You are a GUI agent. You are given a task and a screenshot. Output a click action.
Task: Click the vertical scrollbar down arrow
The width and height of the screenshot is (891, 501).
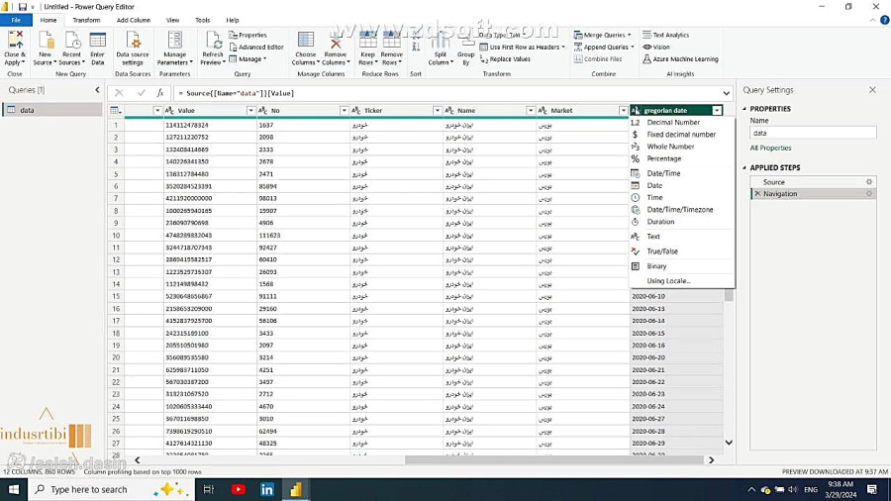pyautogui.click(x=729, y=443)
